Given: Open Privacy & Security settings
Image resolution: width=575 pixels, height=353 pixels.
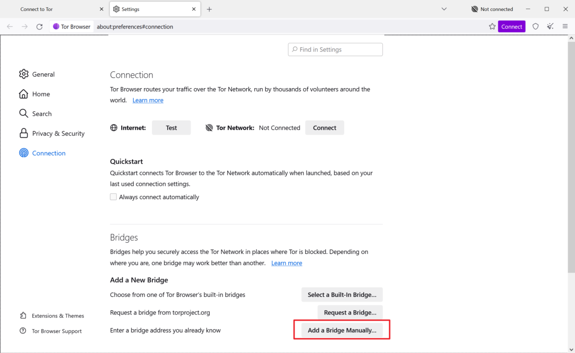Looking at the screenshot, I should [x=58, y=133].
